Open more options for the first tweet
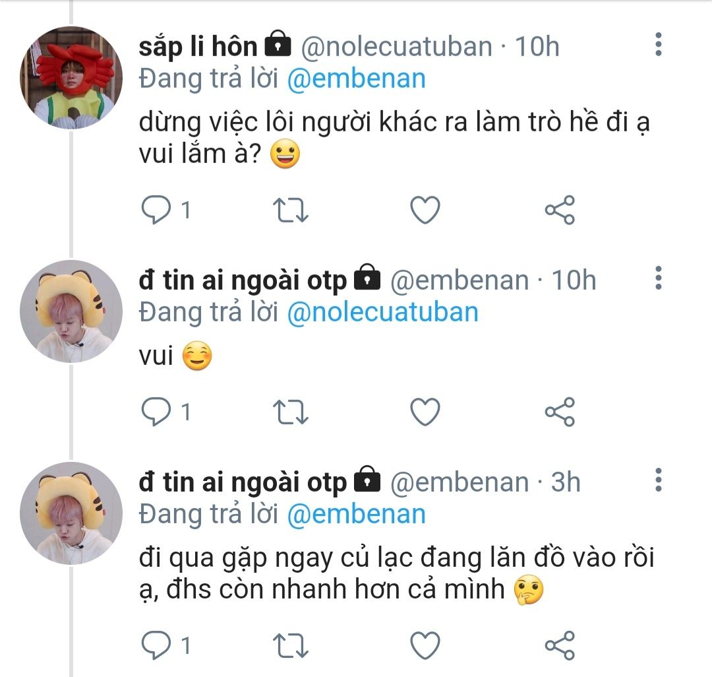712x677 pixels. [657, 44]
